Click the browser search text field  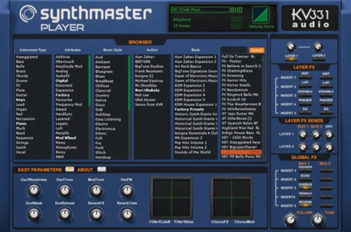click(234, 50)
